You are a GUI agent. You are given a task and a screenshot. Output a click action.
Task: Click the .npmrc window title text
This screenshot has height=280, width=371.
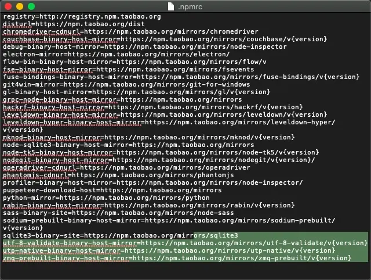click(x=190, y=7)
